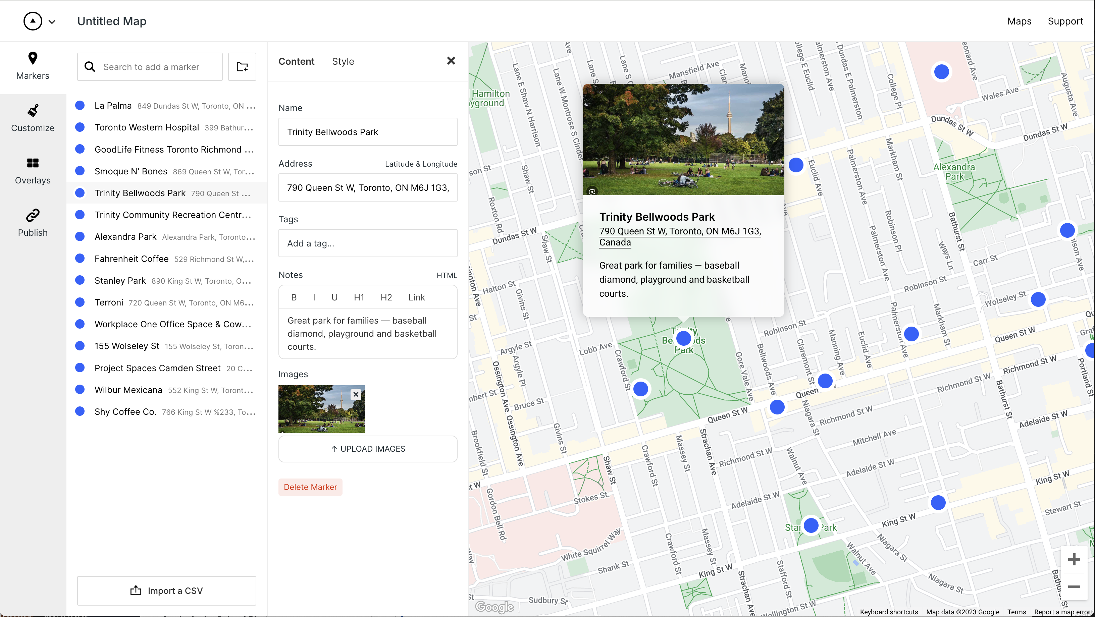
Task: Close the marker editing panel
Action: click(451, 61)
